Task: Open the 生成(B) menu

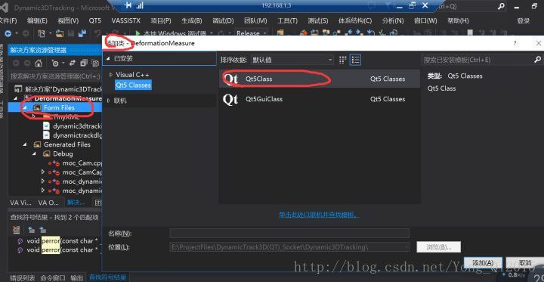Action: 191,21
